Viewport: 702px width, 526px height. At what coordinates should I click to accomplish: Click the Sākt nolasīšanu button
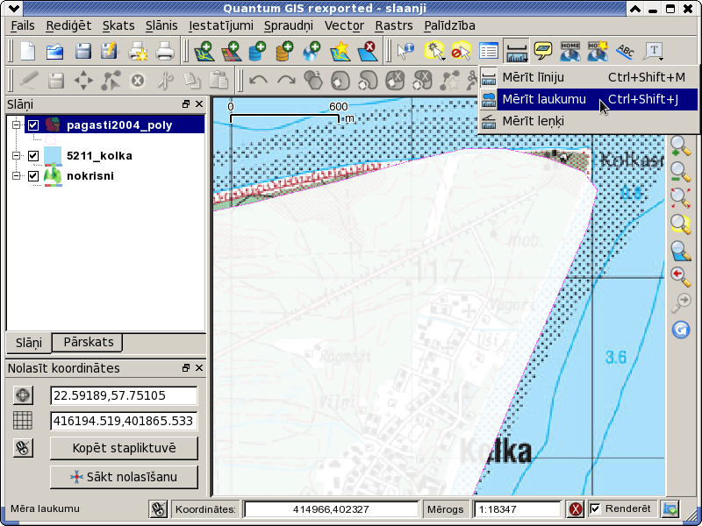tap(124, 477)
